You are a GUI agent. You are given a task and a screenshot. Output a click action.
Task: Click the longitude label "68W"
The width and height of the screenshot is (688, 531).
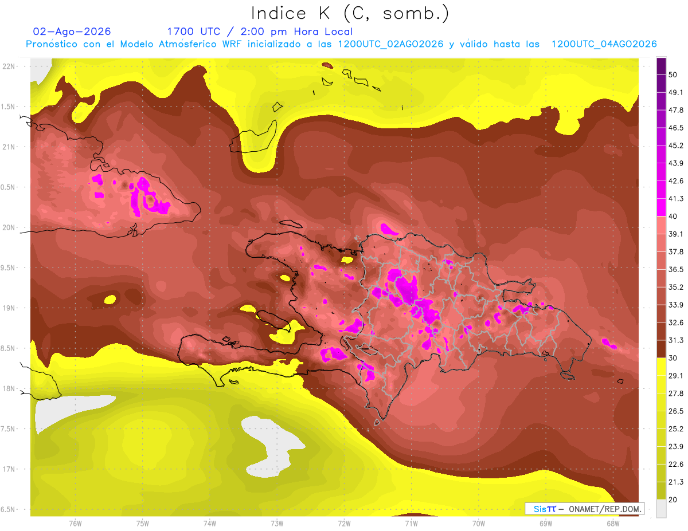[x=613, y=524]
